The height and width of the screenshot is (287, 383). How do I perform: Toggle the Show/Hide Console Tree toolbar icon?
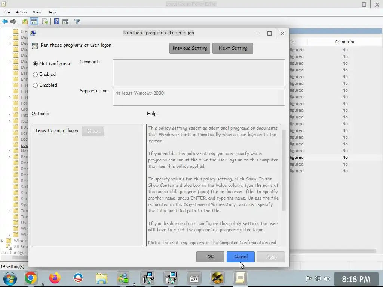pyautogui.click(x=34, y=22)
